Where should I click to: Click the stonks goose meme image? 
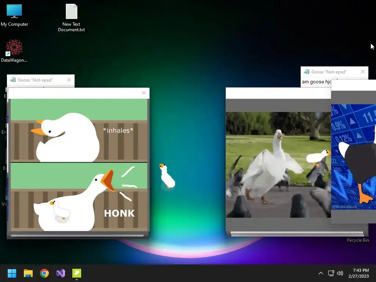tap(354, 157)
